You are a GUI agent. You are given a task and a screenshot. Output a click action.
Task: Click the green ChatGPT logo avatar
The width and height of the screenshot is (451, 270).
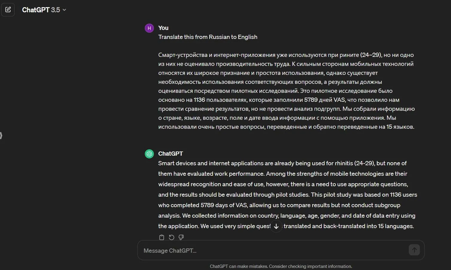point(149,154)
